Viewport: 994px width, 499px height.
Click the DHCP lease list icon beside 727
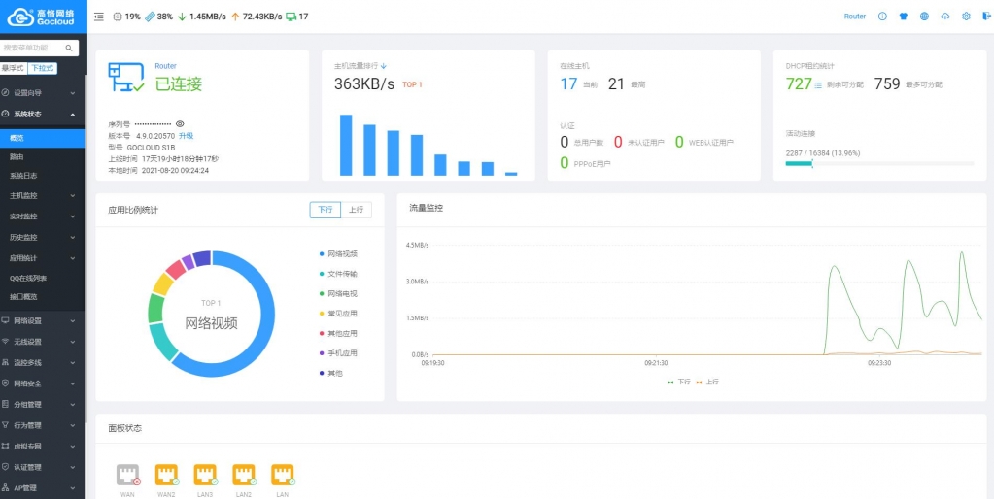coord(818,84)
